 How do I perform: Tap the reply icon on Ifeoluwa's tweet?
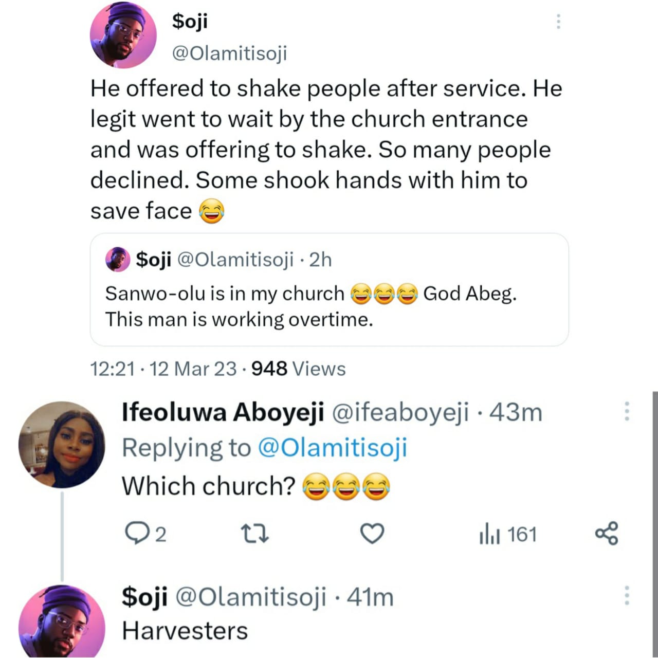(136, 534)
